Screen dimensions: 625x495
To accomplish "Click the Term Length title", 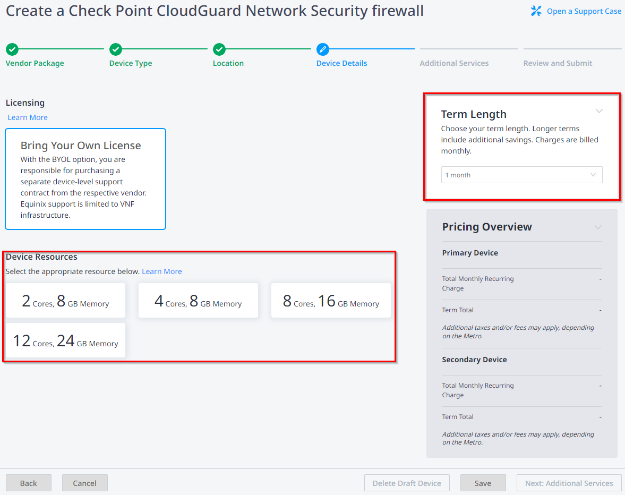I will point(474,114).
